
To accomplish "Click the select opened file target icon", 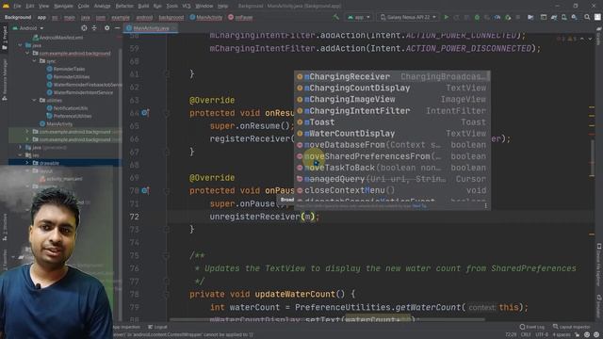I will tap(84, 28).
